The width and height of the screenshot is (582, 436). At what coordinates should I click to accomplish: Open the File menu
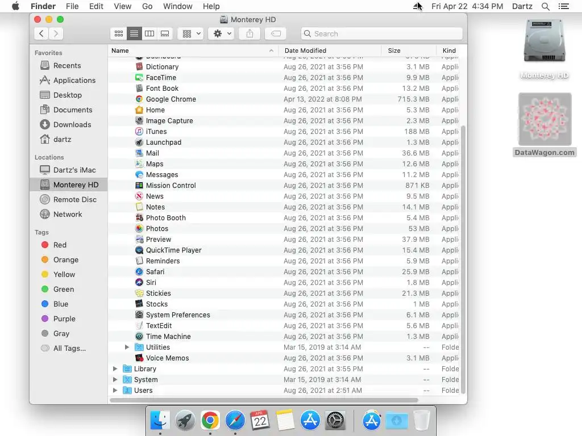(72, 6)
